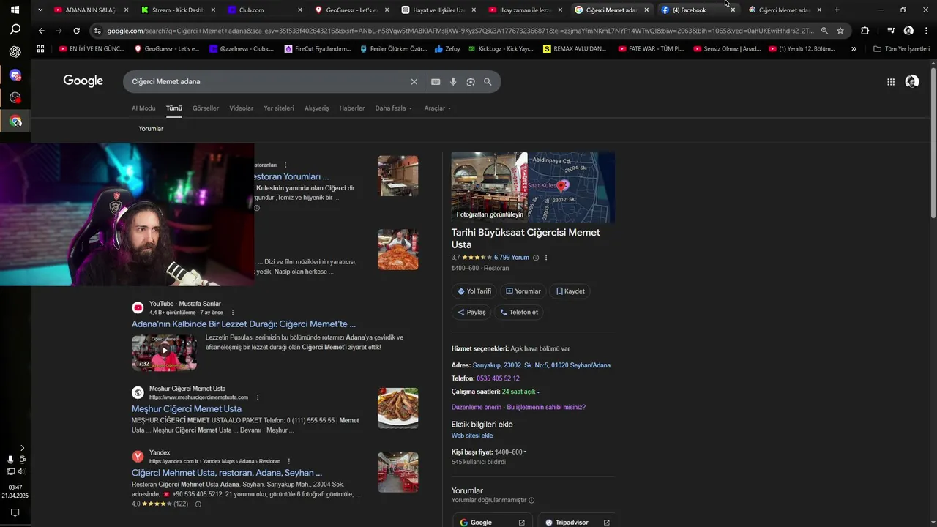Open the media control icon in Chrome toolbar
The height and width of the screenshot is (527, 937).
(891, 31)
